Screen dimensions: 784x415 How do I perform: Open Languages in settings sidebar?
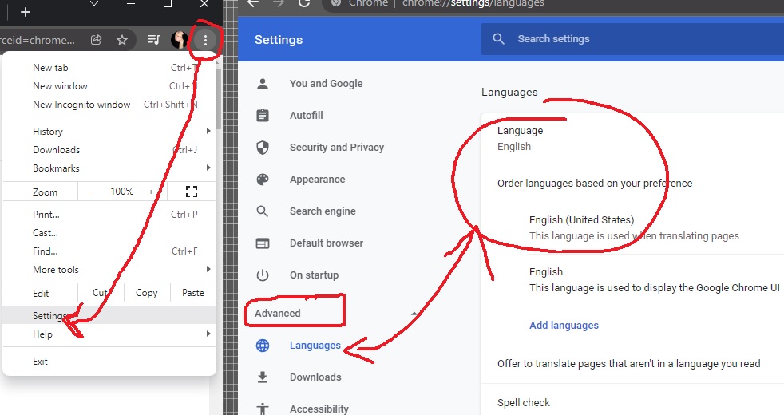click(315, 346)
